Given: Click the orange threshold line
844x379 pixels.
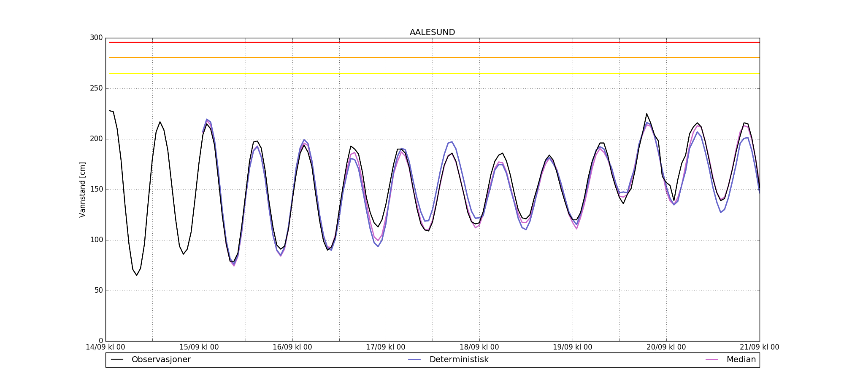Looking at the screenshot, I should point(434,57).
